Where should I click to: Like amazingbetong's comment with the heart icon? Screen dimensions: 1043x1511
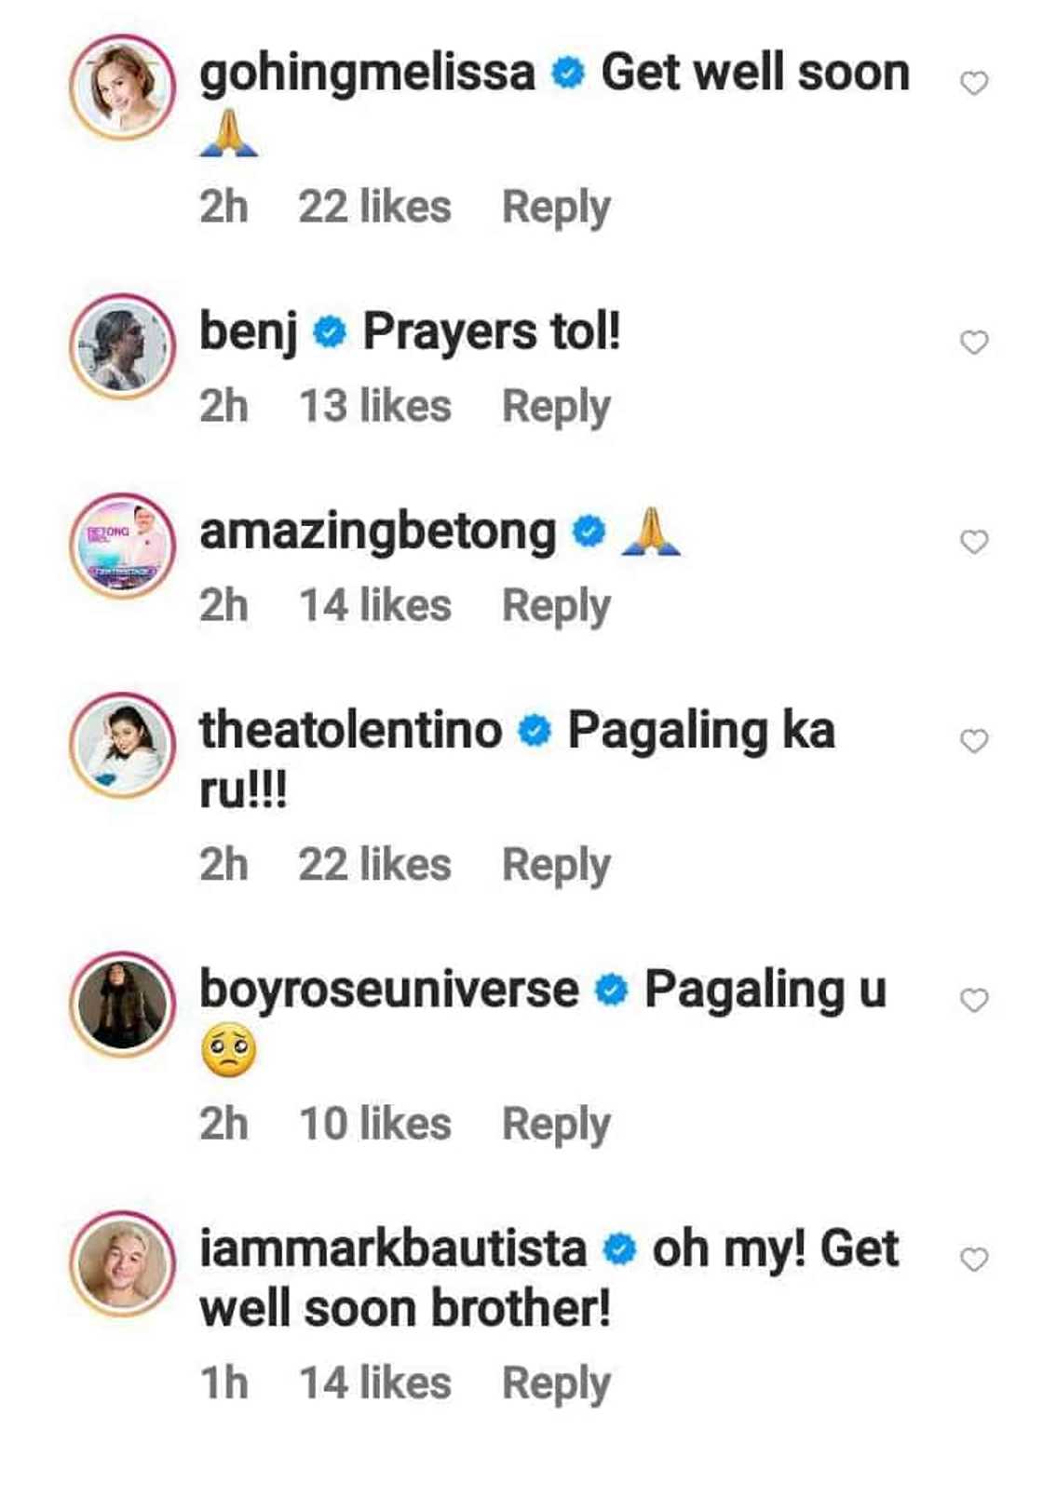(x=973, y=542)
